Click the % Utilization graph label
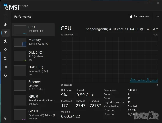The image size is (162, 123). (67, 35)
